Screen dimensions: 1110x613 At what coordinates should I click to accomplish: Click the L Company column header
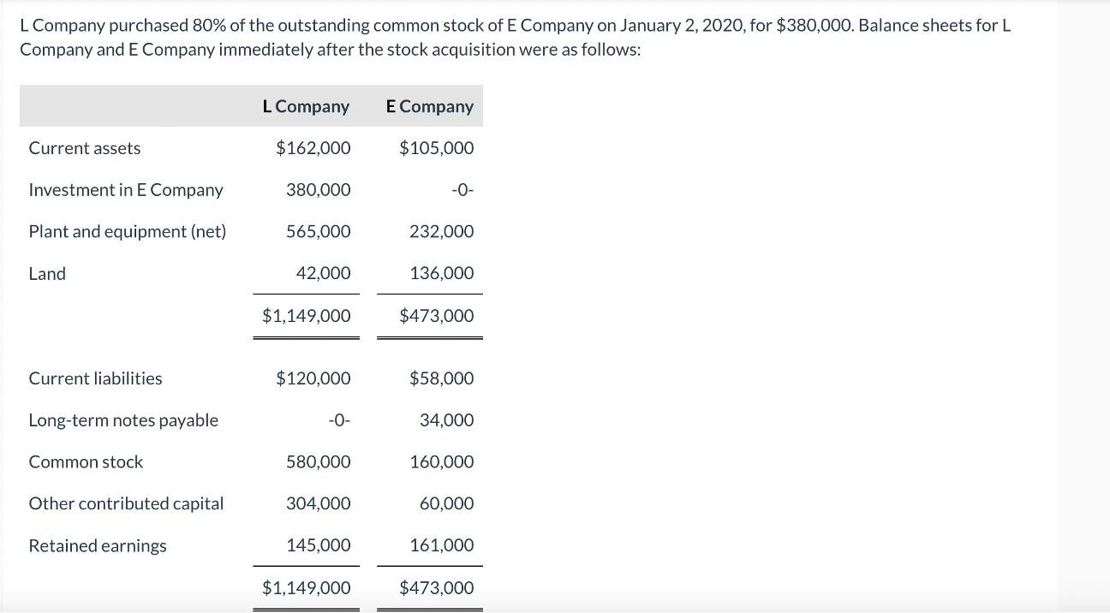[x=306, y=107]
